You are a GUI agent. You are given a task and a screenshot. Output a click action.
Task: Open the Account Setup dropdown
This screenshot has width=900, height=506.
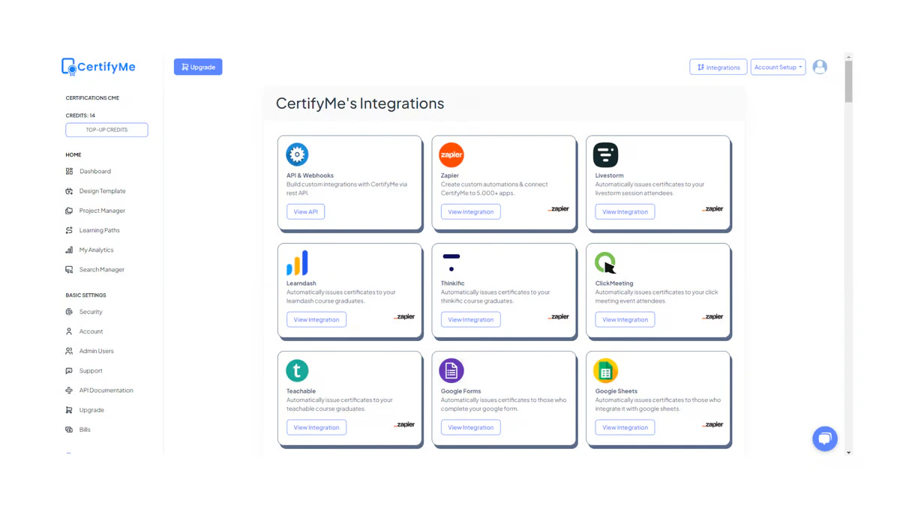778,67
